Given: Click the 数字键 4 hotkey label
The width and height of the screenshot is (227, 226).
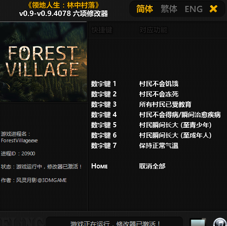Looking at the screenshot, I should coord(104,115).
